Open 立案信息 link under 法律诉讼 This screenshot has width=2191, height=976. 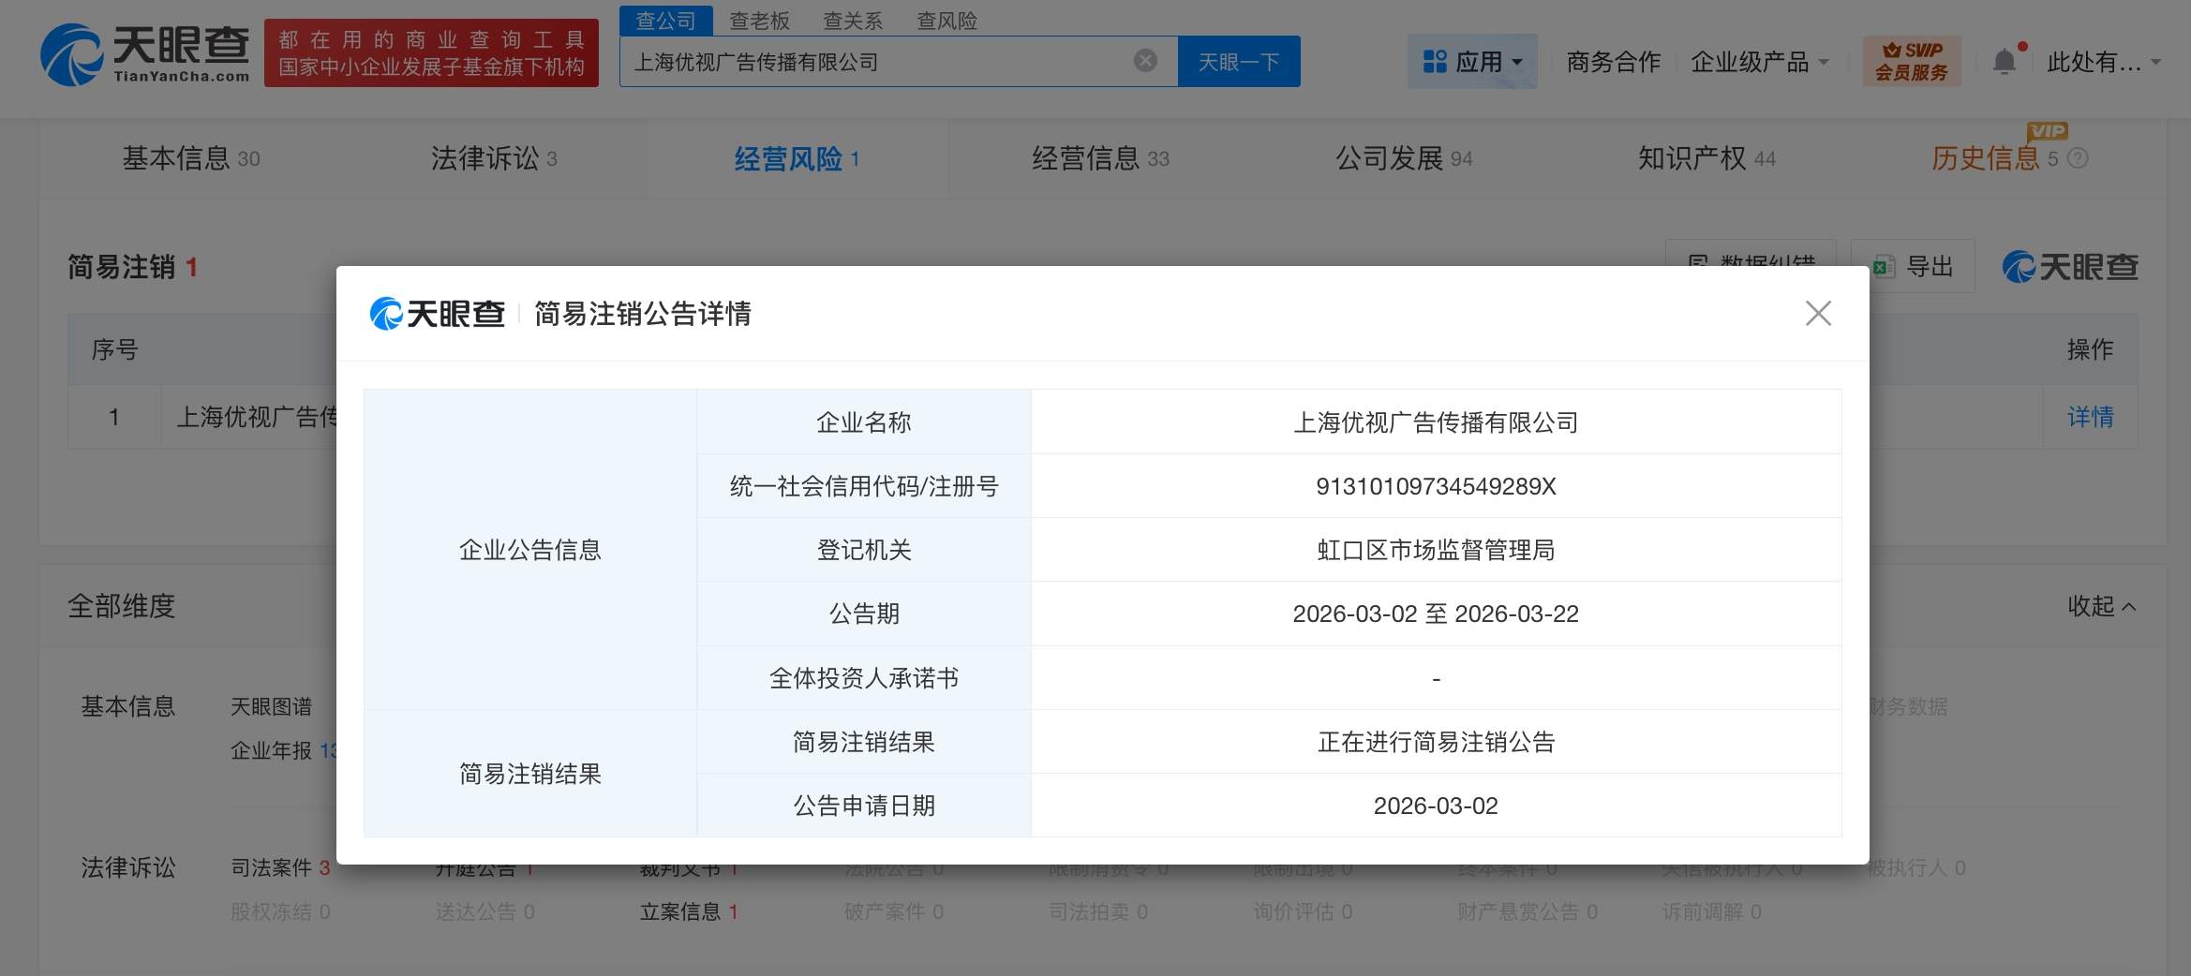(x=689, y=911)
